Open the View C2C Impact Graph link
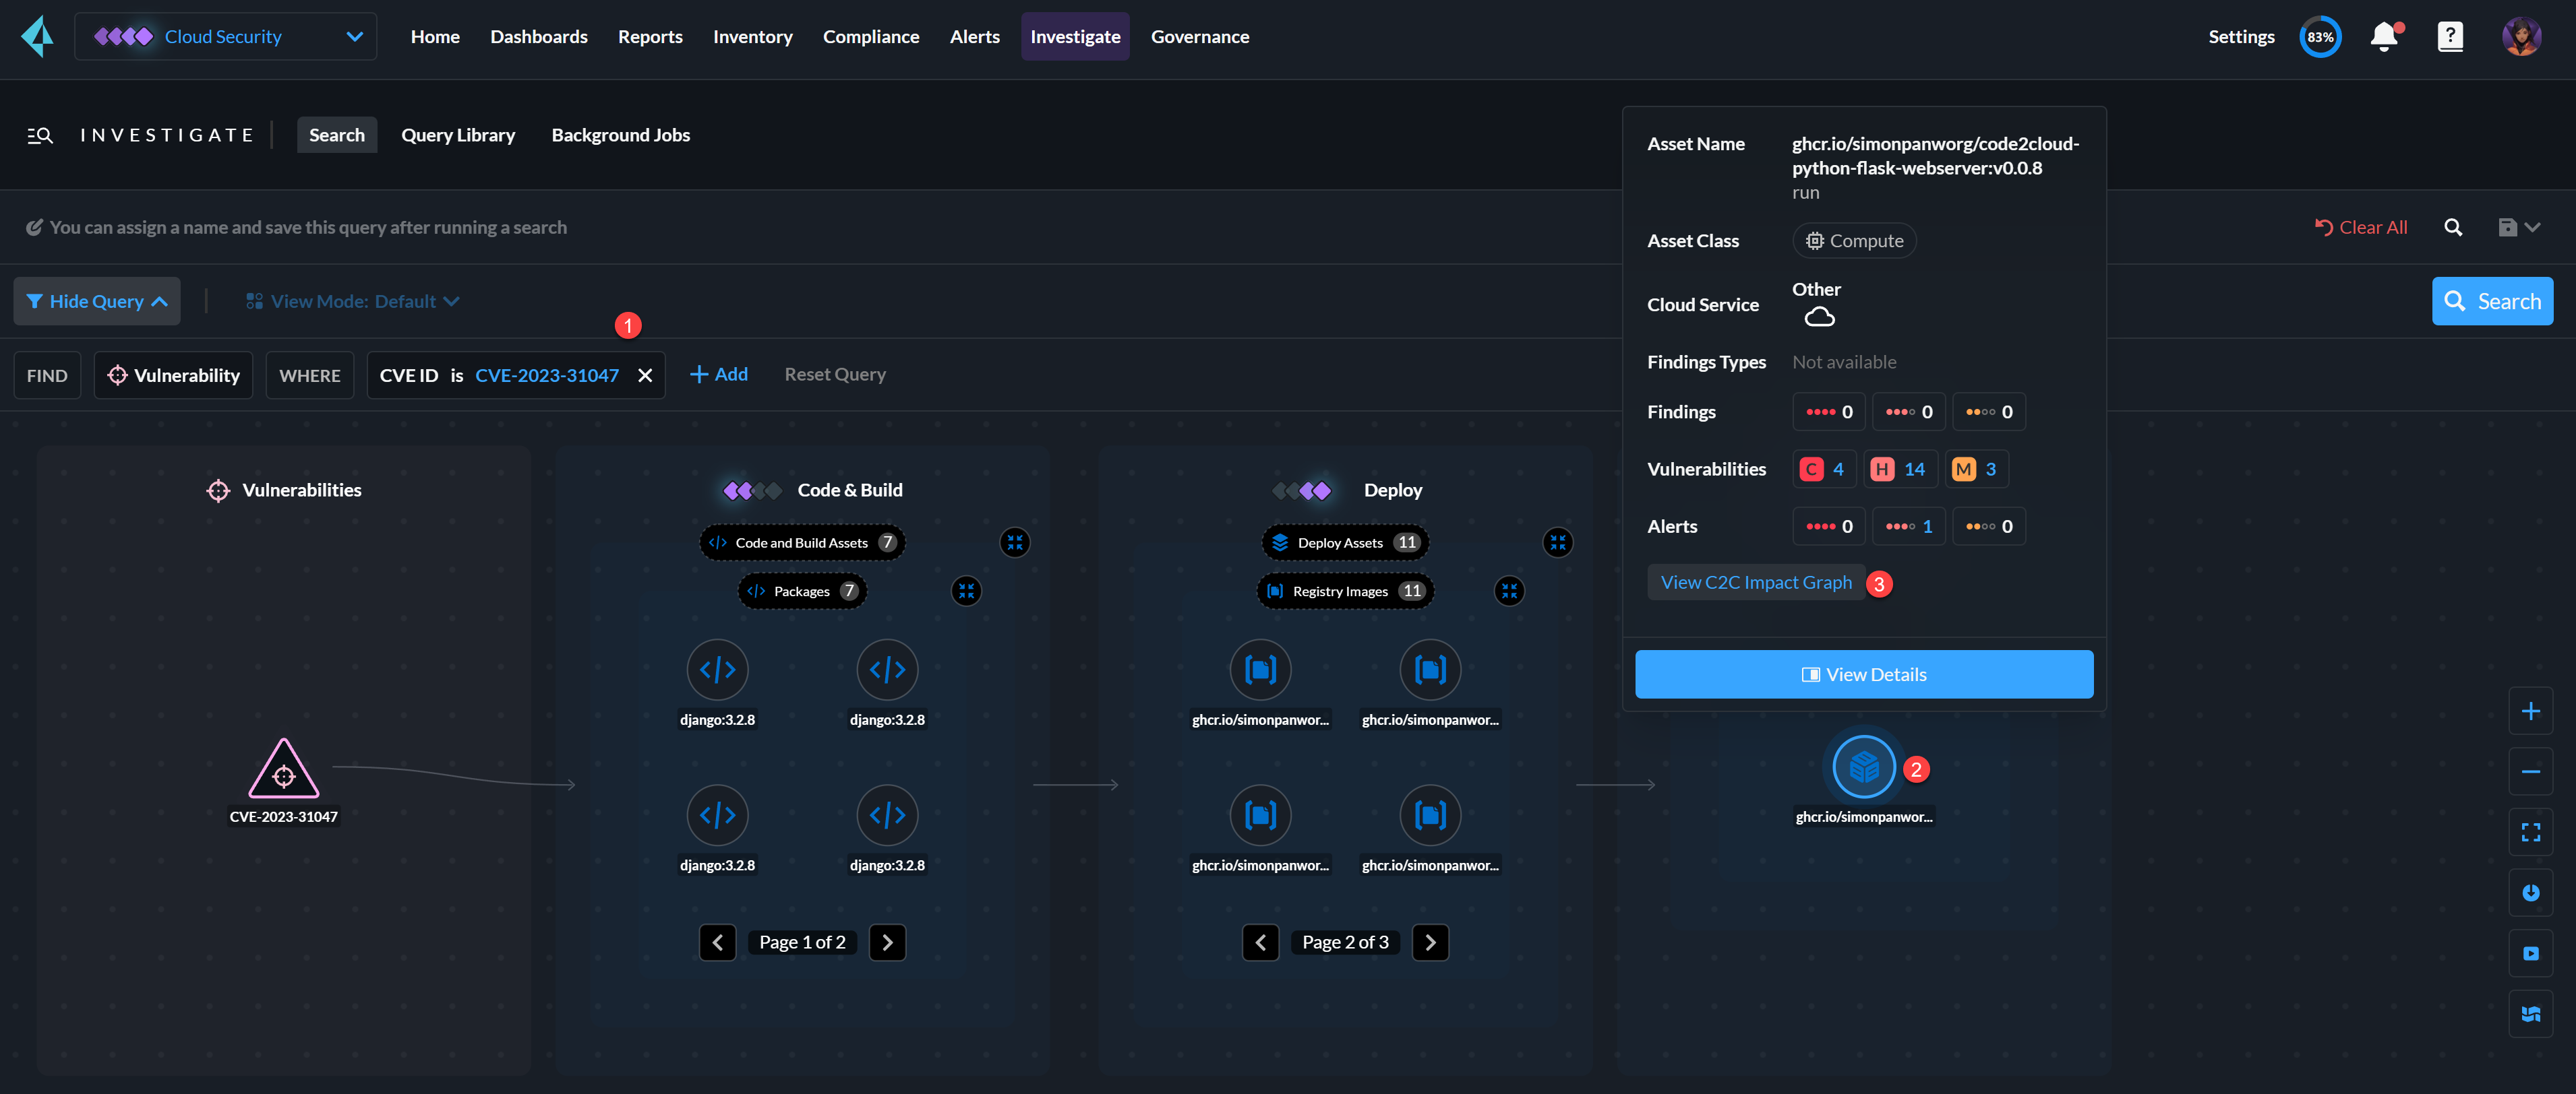This screenshot has height=1094, width=2576. click(1755, 583)
